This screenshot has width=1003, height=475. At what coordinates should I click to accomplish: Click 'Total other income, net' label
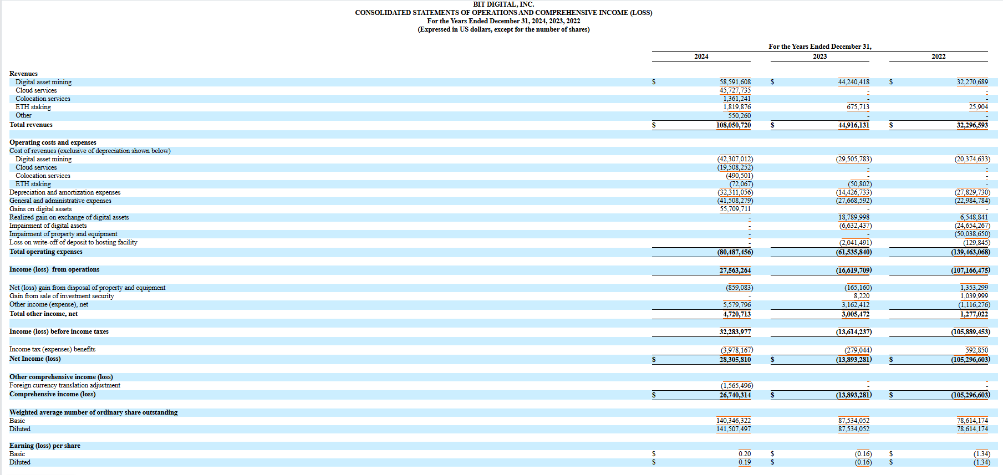click(x=43, y=314)
